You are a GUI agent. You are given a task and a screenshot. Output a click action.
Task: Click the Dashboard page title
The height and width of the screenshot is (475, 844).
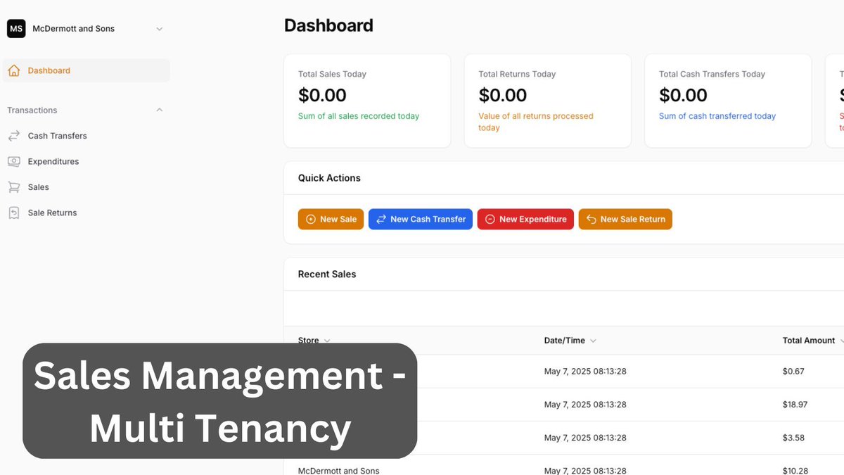[328, 25]
